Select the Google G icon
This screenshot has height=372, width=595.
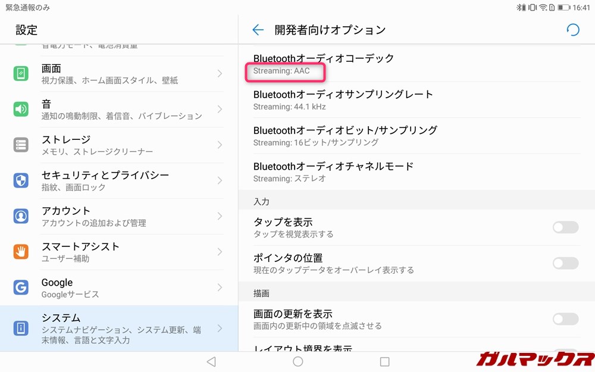[21, 287]
